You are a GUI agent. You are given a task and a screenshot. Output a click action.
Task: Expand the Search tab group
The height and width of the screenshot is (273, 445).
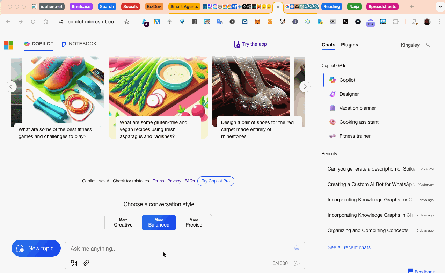click(x=107, y=7)
